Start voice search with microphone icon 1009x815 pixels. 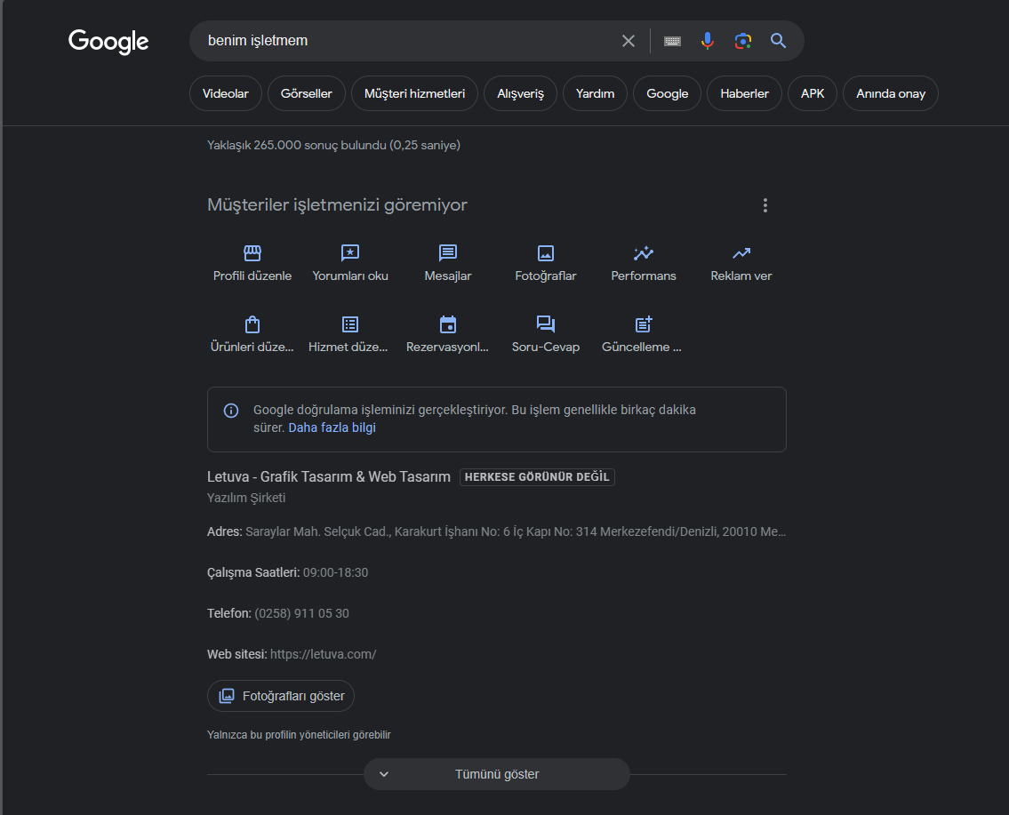[707, 41]
